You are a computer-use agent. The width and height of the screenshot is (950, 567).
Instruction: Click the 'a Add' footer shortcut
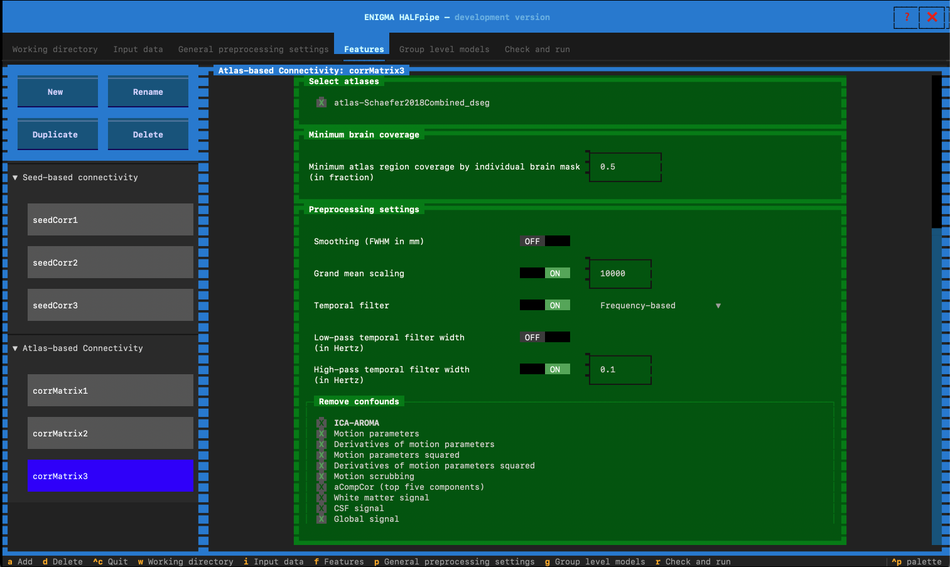point(20,561)
